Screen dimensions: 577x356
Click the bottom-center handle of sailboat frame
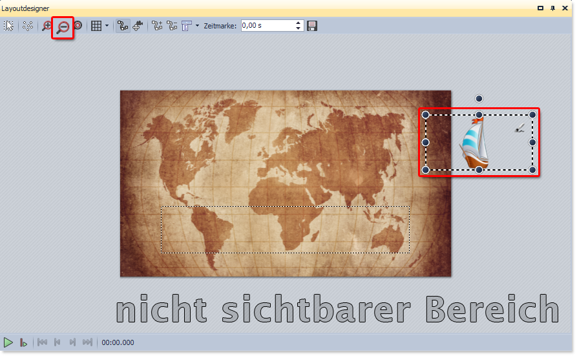(479, 170)
